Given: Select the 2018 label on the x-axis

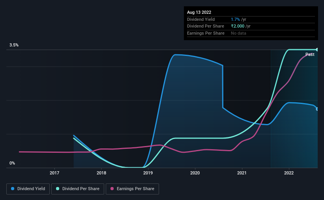Looking at the screenshot, I should (101, 173).
